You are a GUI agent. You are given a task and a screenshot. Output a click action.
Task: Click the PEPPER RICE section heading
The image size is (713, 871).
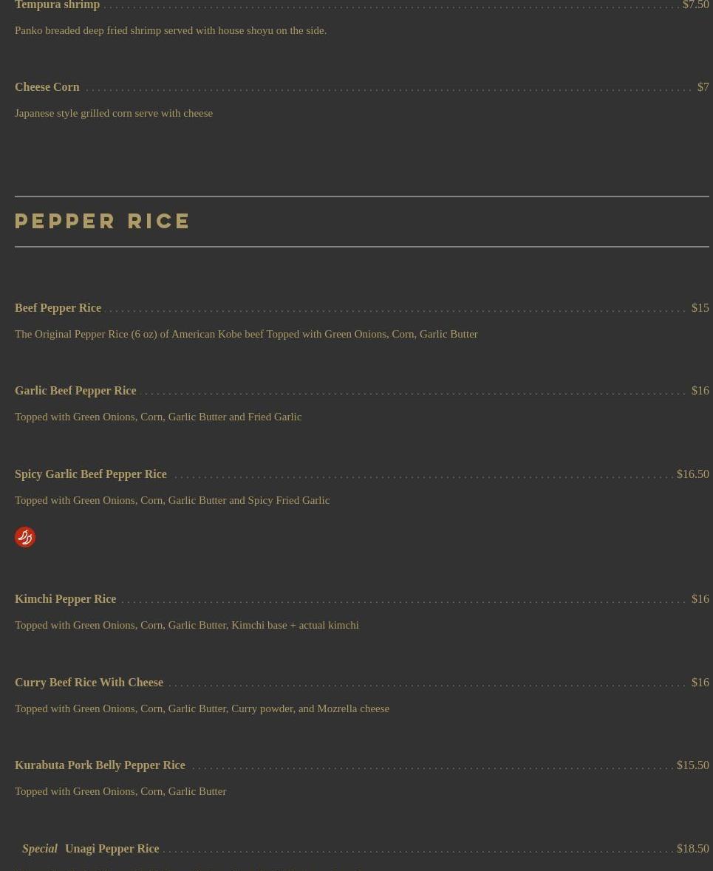coord(102,221)
